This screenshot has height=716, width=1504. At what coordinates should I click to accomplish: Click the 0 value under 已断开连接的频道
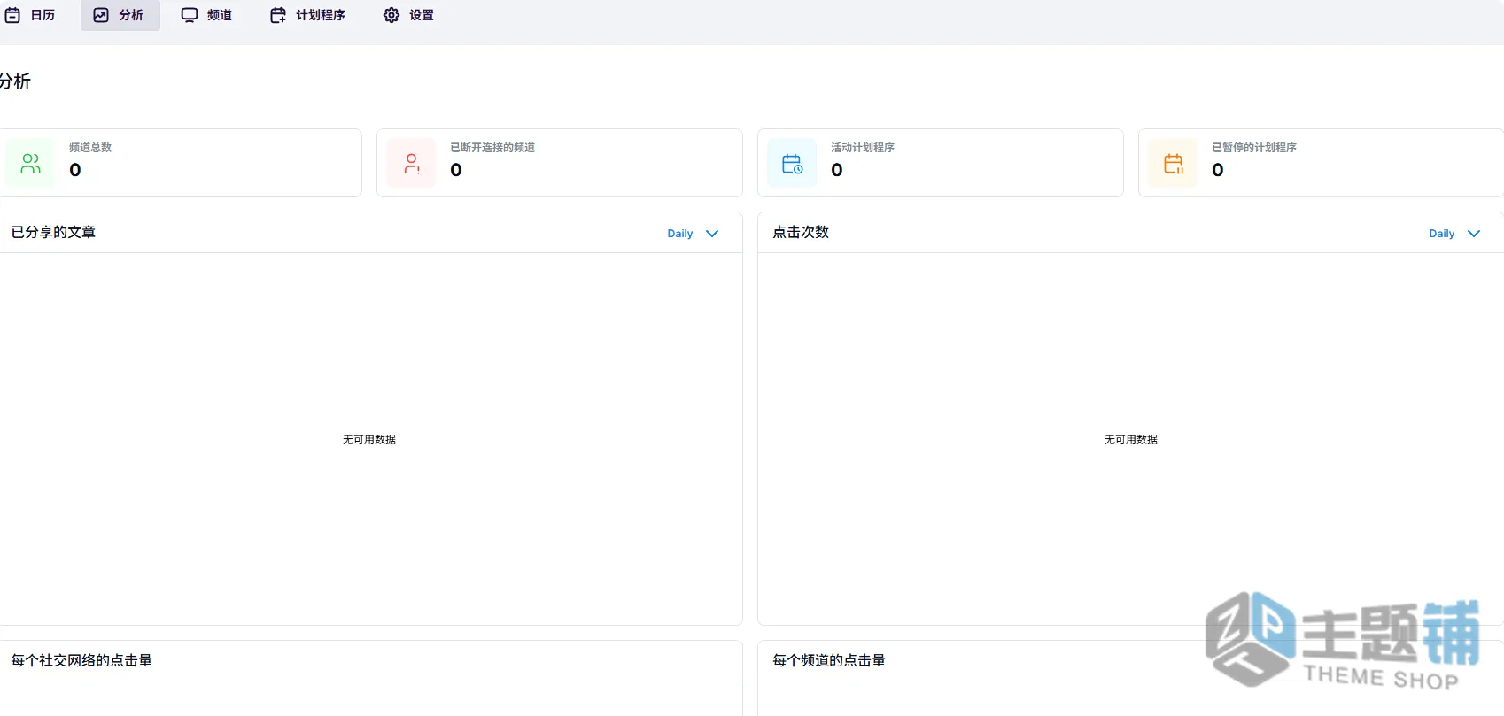(456, 170)
